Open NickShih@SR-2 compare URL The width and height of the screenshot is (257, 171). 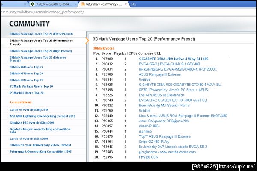click(x=178, y=69)
